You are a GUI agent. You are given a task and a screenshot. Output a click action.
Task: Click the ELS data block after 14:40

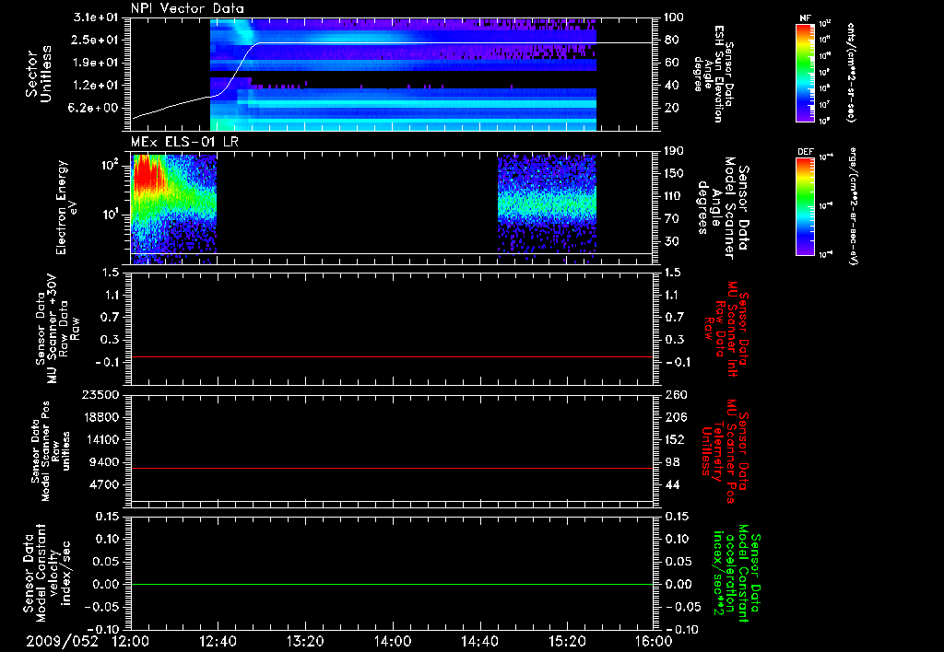pos(547,207)
